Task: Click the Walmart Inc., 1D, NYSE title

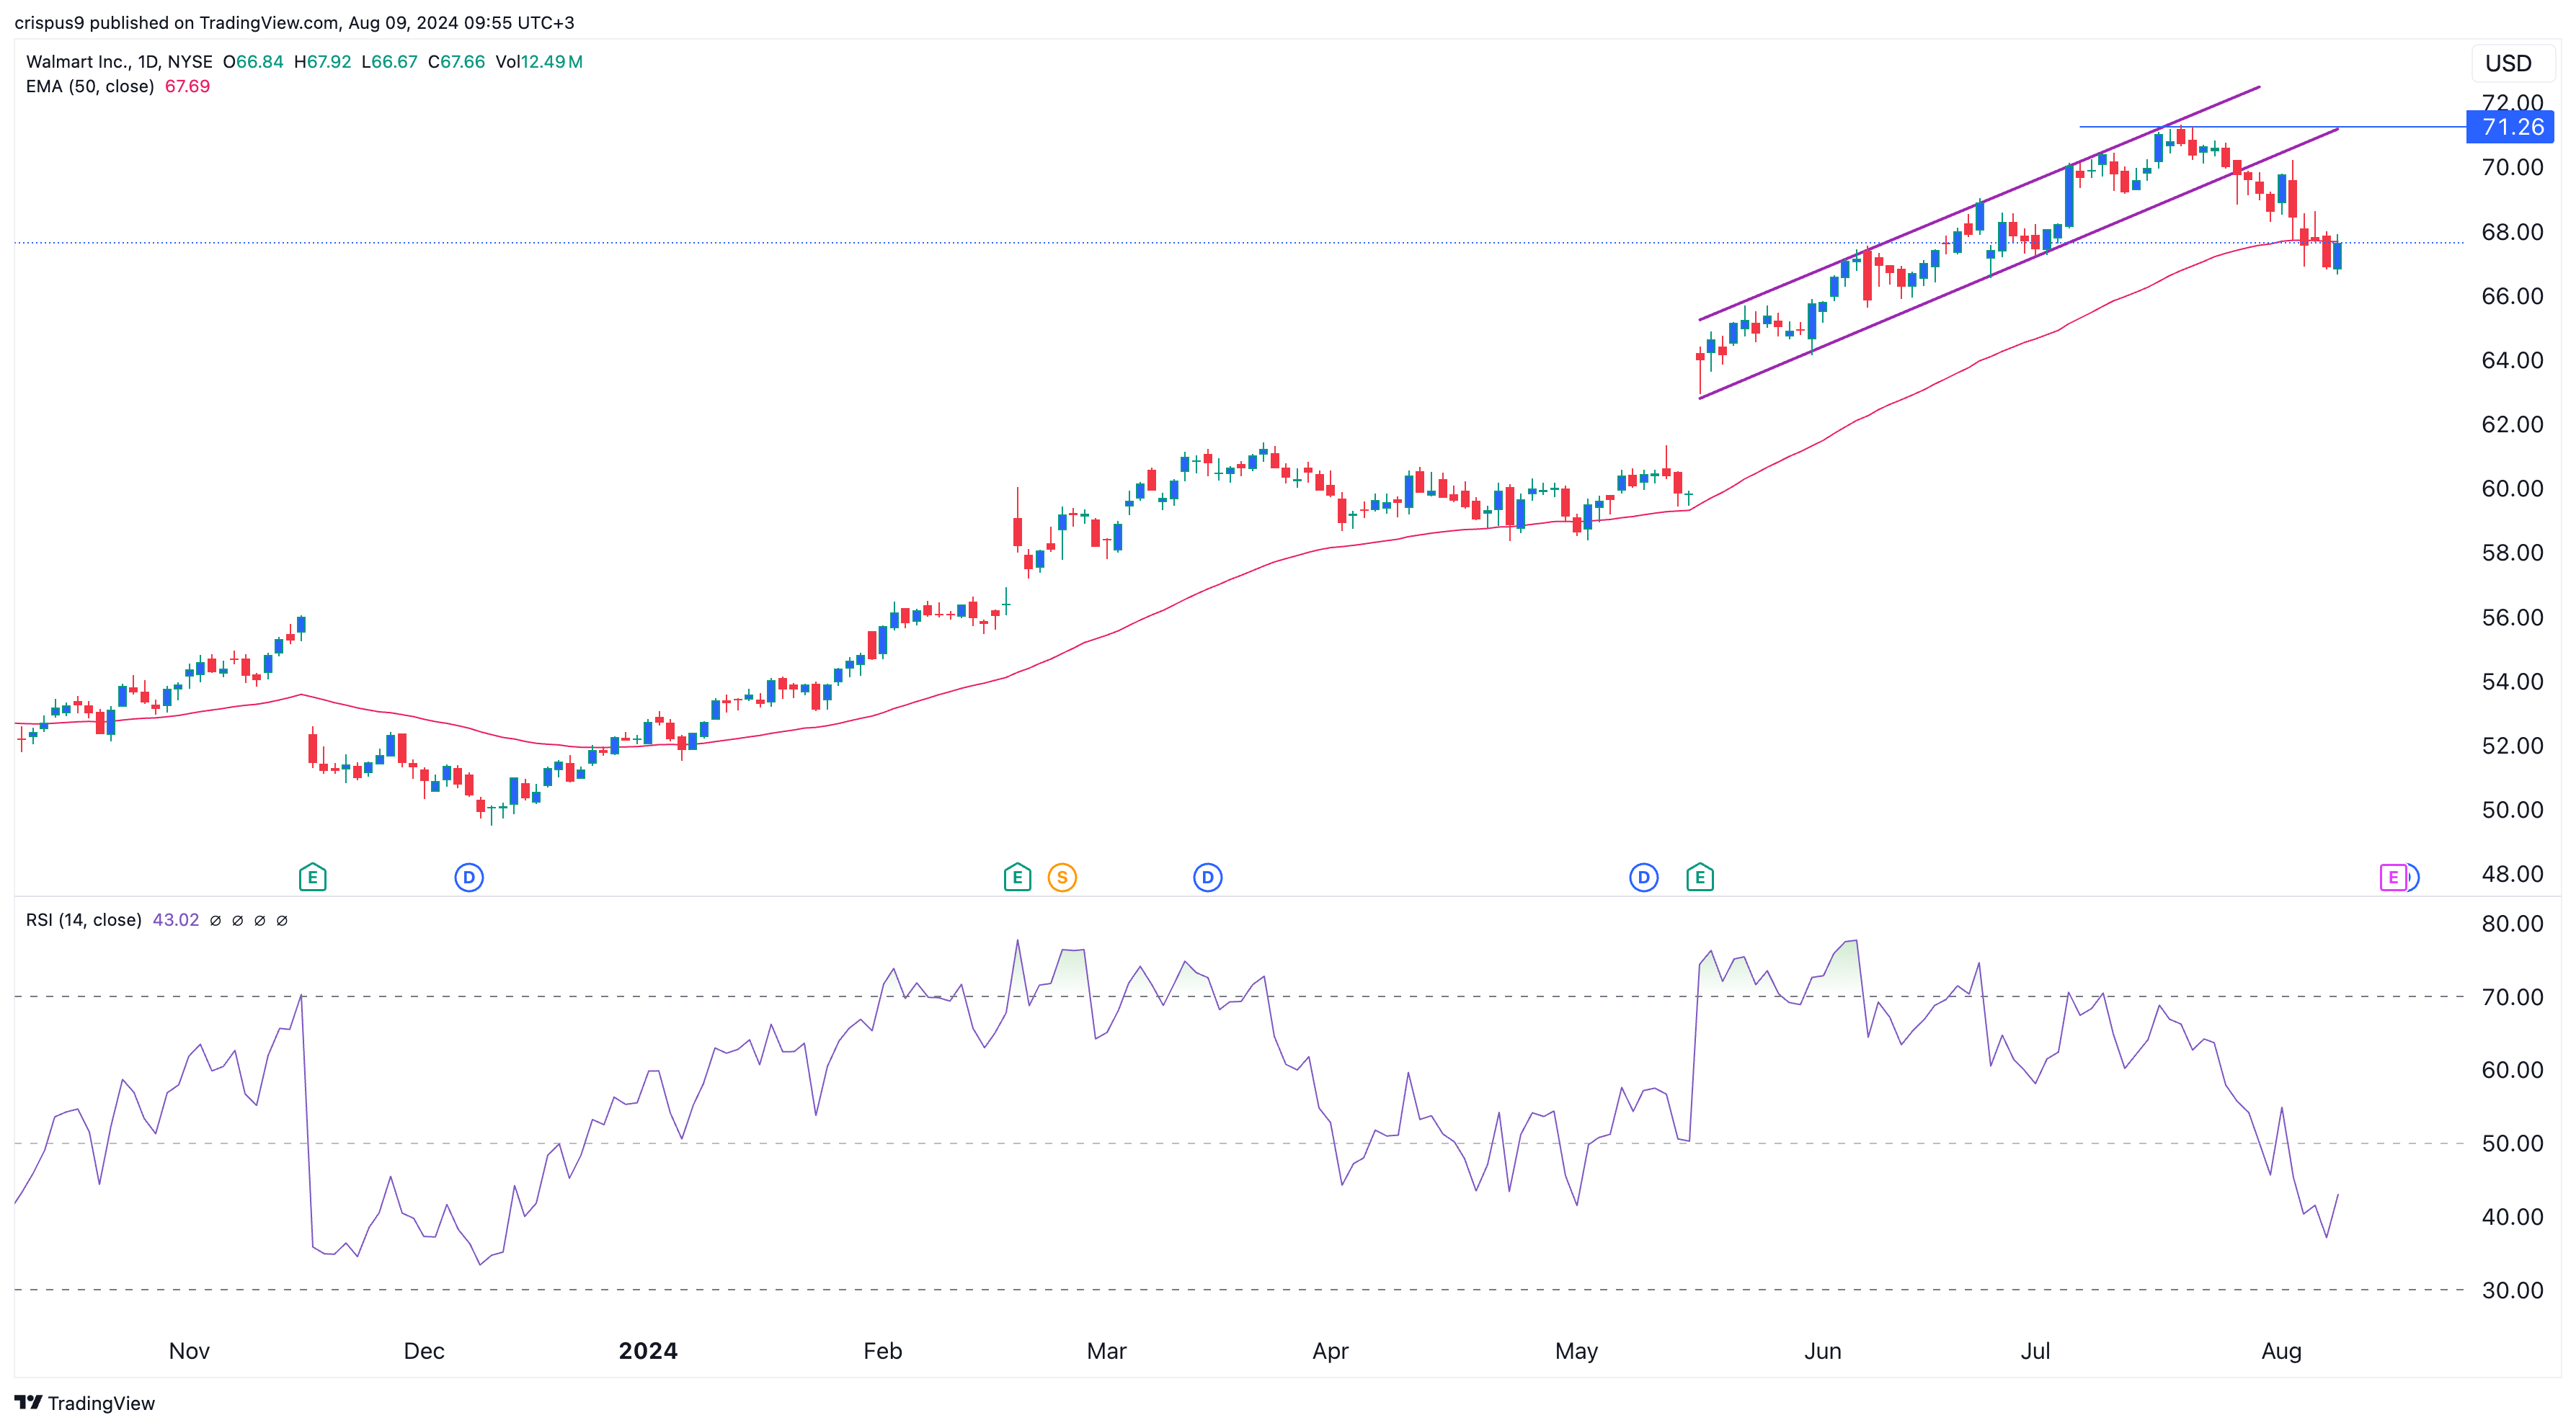Action: tap(119, 61)
